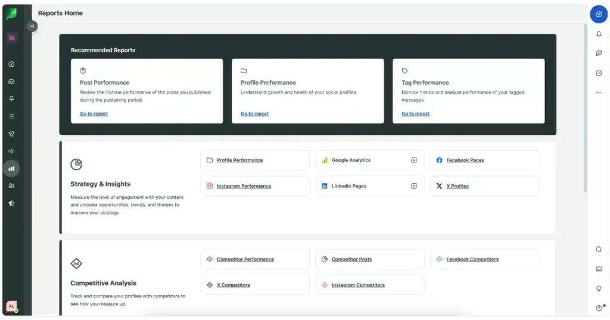Open the paper plane Publishing icon
Viewport: 610px width, 320px height.
11,134
